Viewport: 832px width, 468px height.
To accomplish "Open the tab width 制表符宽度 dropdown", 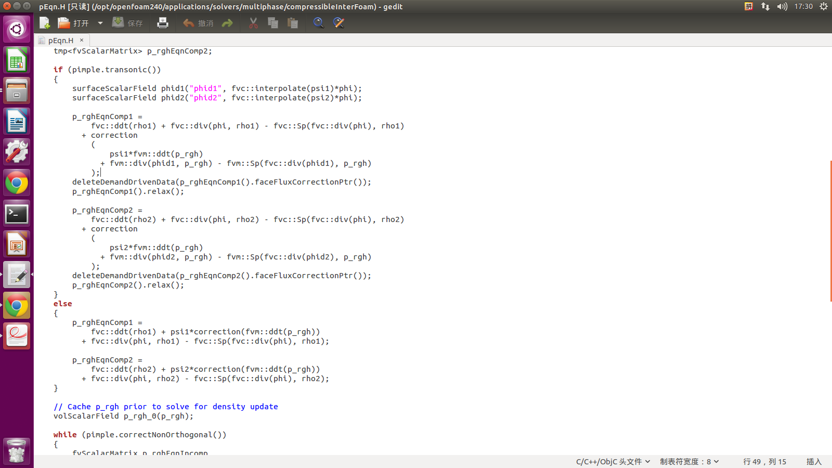I will pyautogui.click(x=689, y=462).
